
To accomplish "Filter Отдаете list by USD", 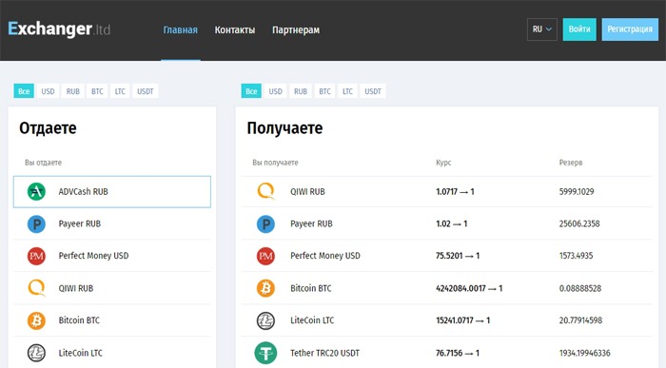I will tap(48, 91).
